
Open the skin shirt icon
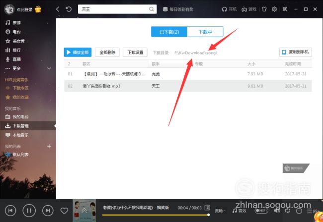tap(264, 9)
